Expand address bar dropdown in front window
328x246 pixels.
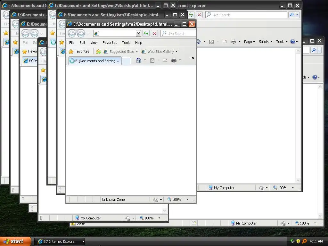pyautogui.click(x=138, y=33)
